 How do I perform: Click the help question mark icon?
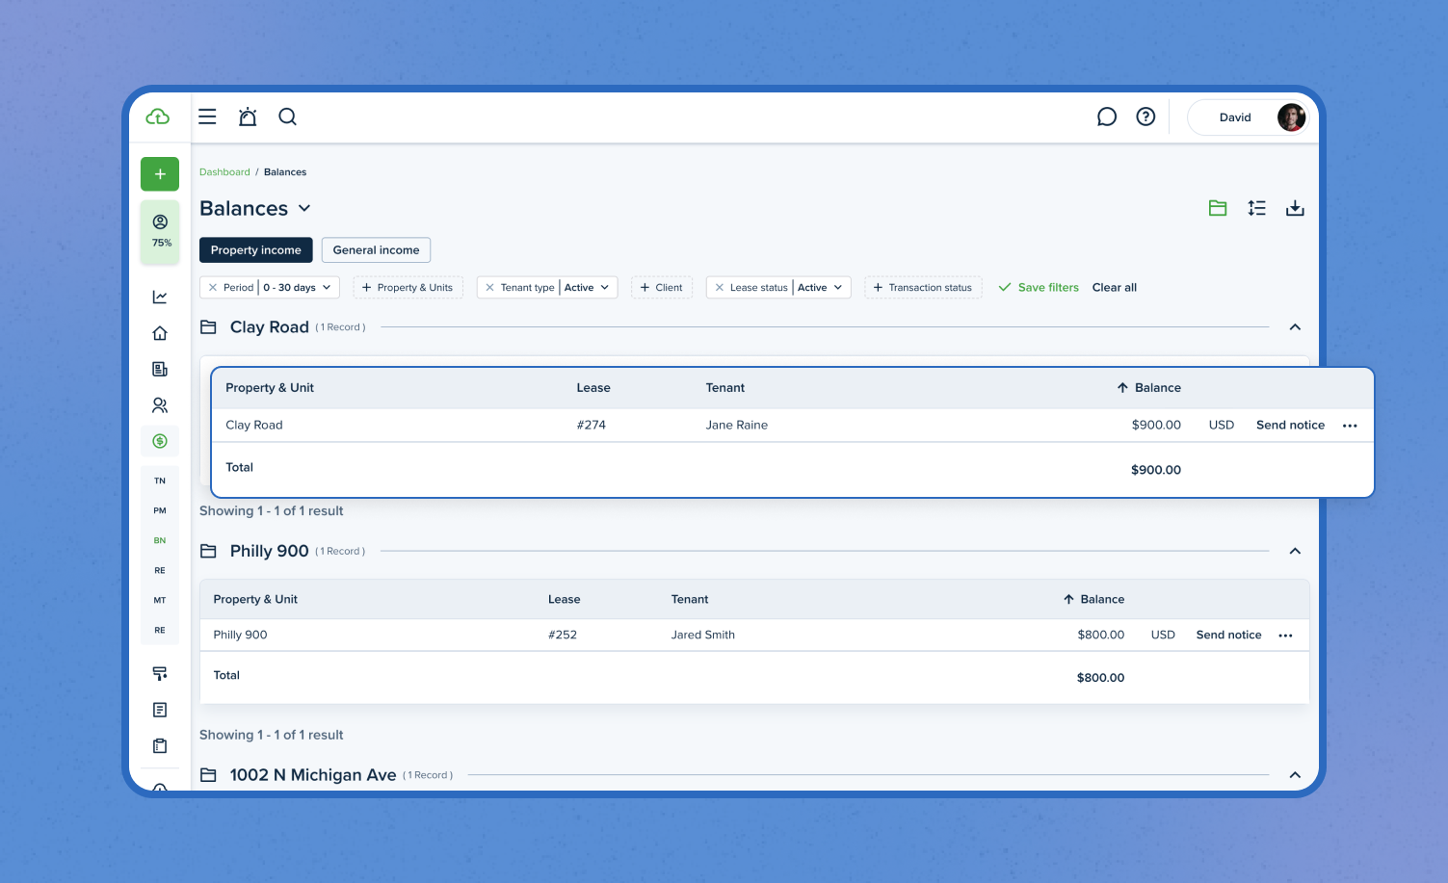[x=1145, y=117]
